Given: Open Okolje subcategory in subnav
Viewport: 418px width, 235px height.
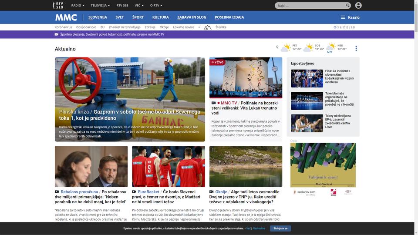Looking at the screenshot, I should [x=164, y=27].
